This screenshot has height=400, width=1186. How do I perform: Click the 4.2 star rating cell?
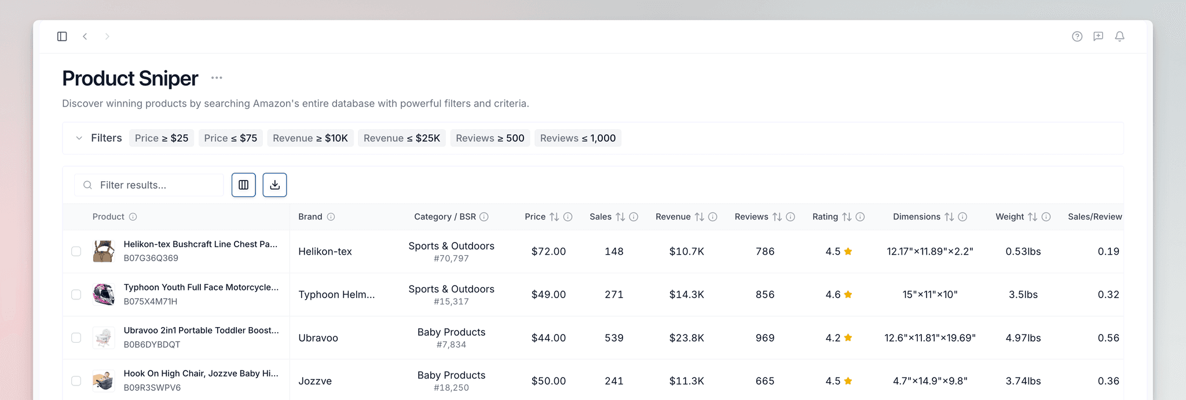pyautogui.click(x=839, y=338)
